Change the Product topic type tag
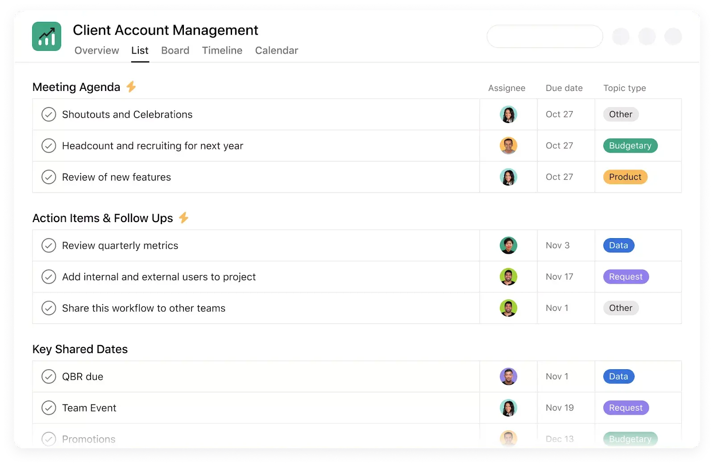 (625, 177)
